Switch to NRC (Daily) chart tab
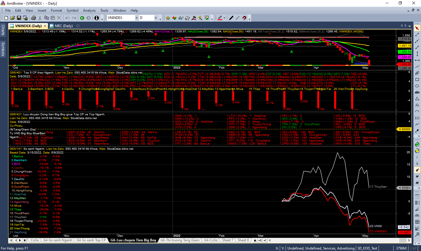The width and height of the screenshot is (421, 251). (x=61, y=26)
